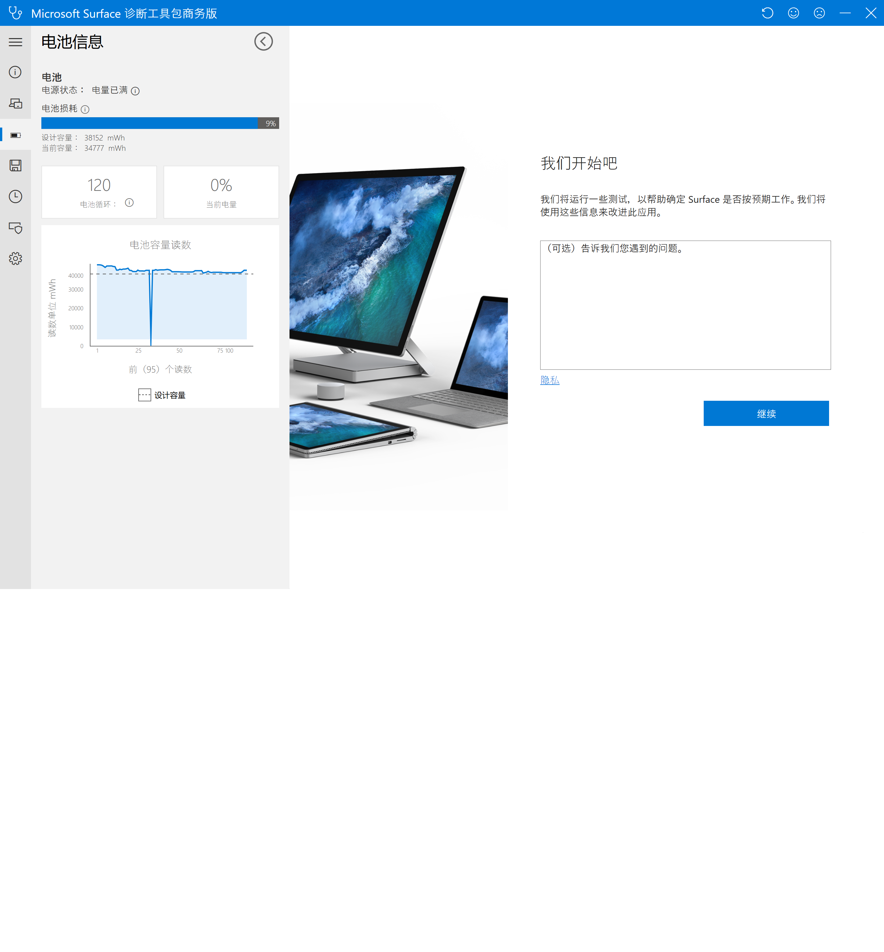Open the 隐私 privacy link
The width and height of the screenshot is (884, 952).
click(550, 380)
